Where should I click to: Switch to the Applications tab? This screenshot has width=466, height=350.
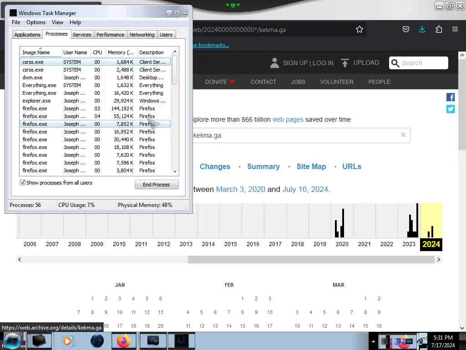point(27,35)
